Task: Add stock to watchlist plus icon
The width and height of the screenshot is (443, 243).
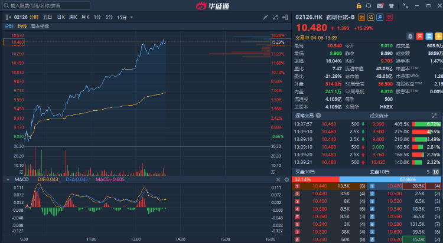Action: [x=438, y=36]
